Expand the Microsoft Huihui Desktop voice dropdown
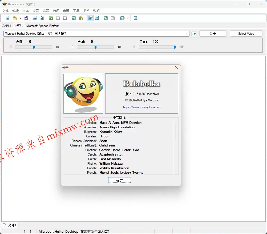Screen dimensions: 267x234 [187, 34]
